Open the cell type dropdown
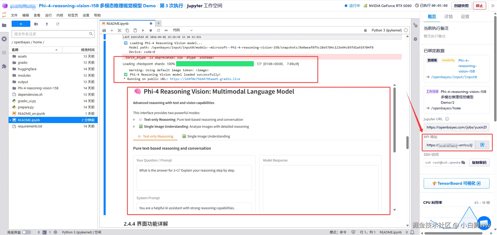The image size is (497, 235). tap(183, 30)
